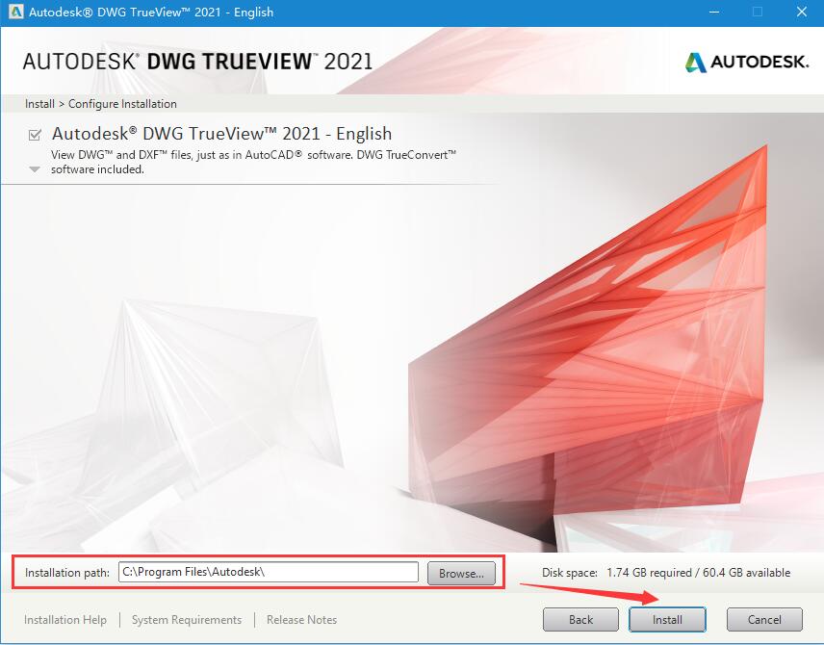
Task: Minimize the installer window
Action: 714,12
